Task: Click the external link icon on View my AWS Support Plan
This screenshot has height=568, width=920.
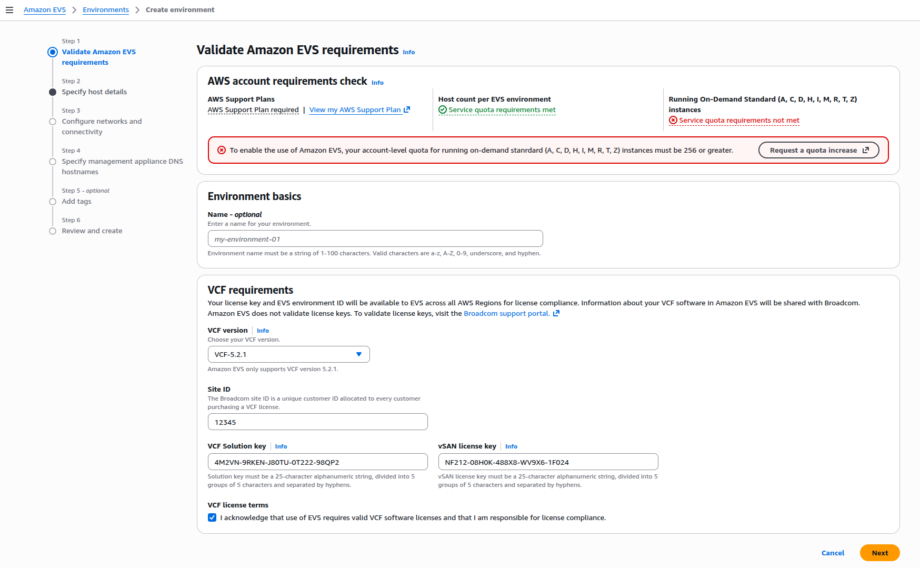Action: [x=406, y=109]
